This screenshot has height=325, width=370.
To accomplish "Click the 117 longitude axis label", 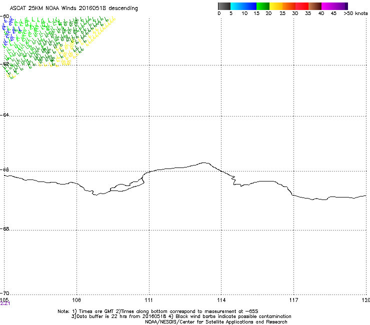I will pyautogui.click(x=294, y=300).
